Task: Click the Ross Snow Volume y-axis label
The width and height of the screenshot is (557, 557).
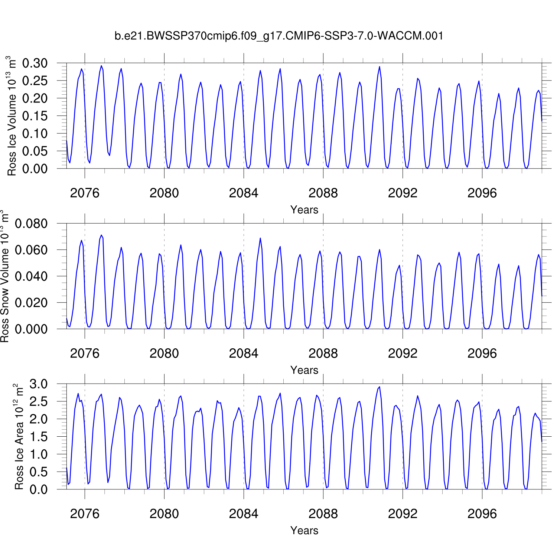Action: pyautogui.click(x=4, y=276)
